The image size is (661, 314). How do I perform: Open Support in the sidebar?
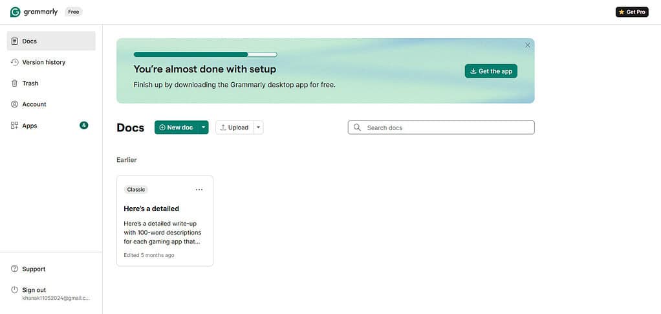click(x=51, y=269)
